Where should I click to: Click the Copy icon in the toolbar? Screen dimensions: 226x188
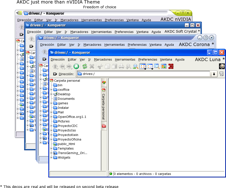click(x=107, y=67)
